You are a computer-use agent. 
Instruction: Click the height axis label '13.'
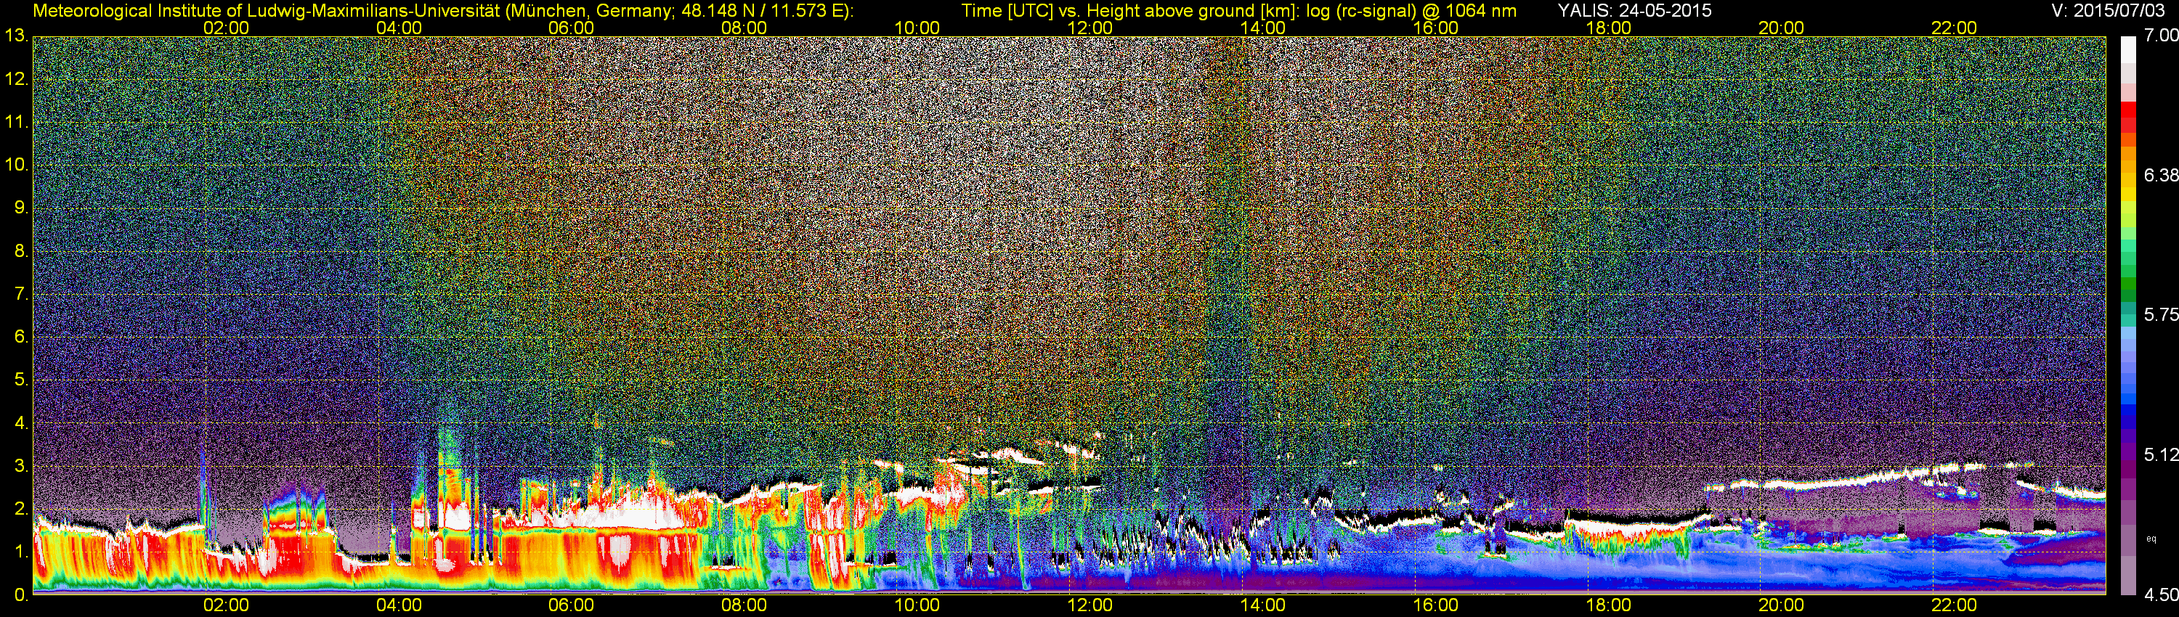click(17, 36)
